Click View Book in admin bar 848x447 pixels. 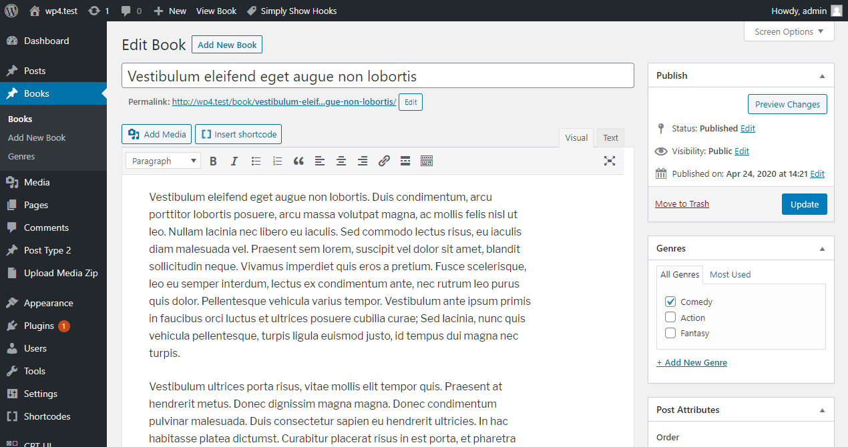pyautogui.click(x=216, y=11)
